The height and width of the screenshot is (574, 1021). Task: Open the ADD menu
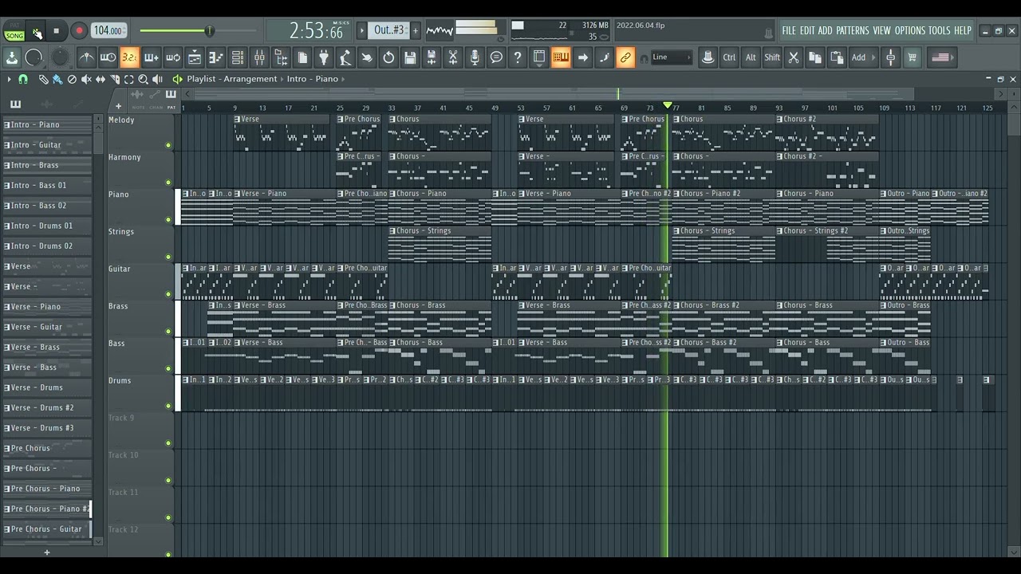coord(826,30)
